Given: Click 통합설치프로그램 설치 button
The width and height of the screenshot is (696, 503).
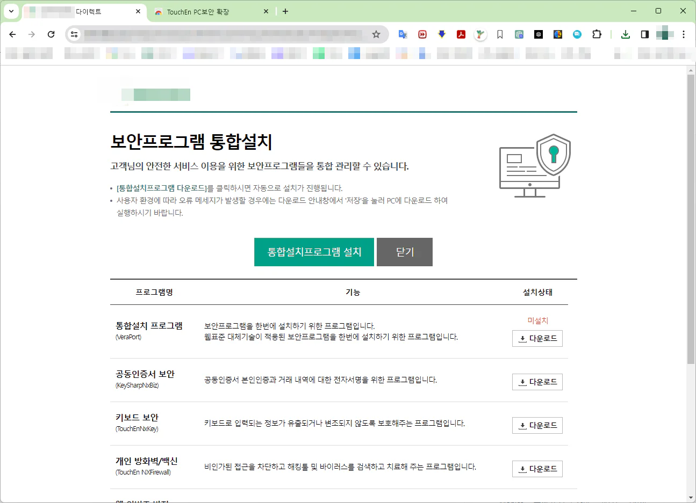Looking at the screenshot, I should coord(314,252).
